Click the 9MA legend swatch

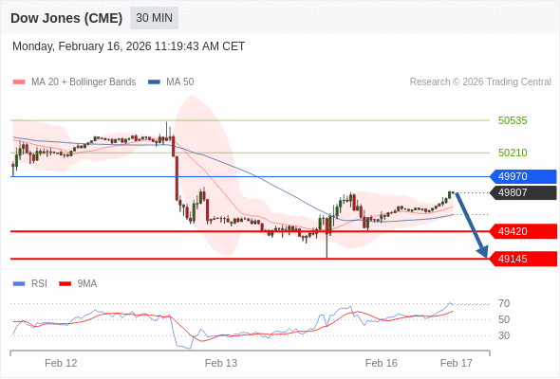[65, 284]
